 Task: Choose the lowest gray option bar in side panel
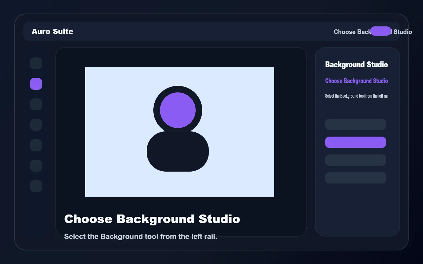(x=356, y=178)
